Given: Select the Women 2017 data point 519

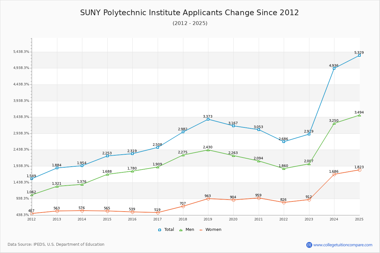Looking at the screenshot, I should click(x=158, y=213).
